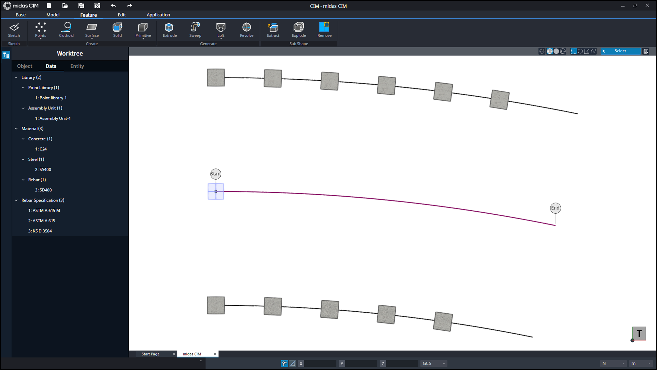This screenshot has height=370, width=657.
Task: Toggle angle snap in status bar
Action: pyautogui.click(x=292, y=363)
